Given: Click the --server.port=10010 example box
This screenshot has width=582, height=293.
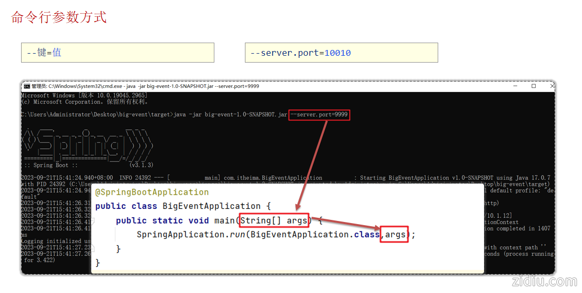Looking at the screenshot, I should (x=341, y=53).
